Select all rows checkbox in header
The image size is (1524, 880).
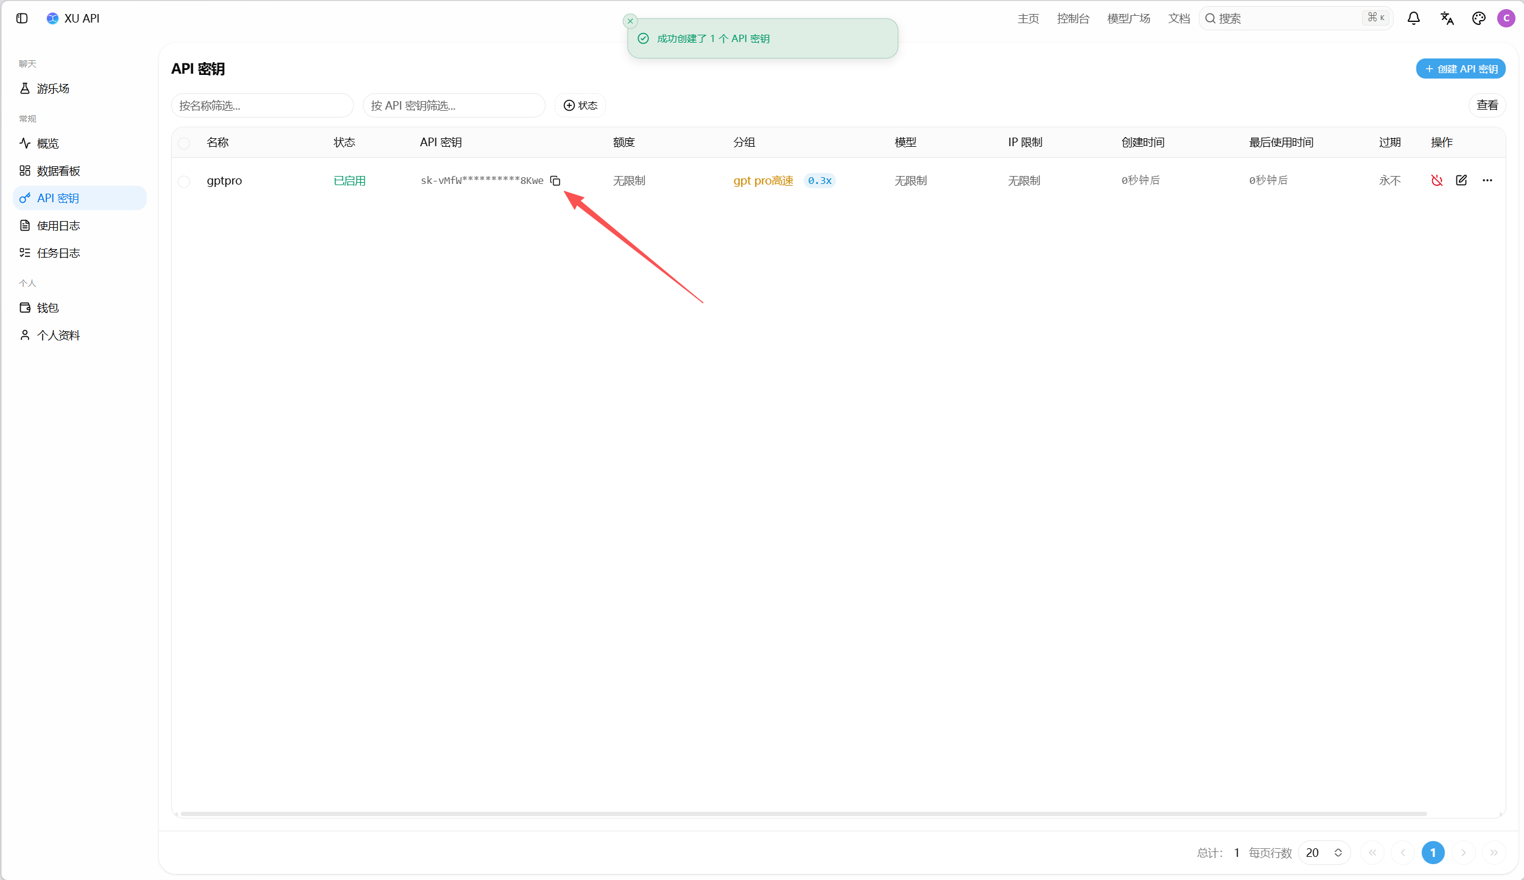point(184,143)
